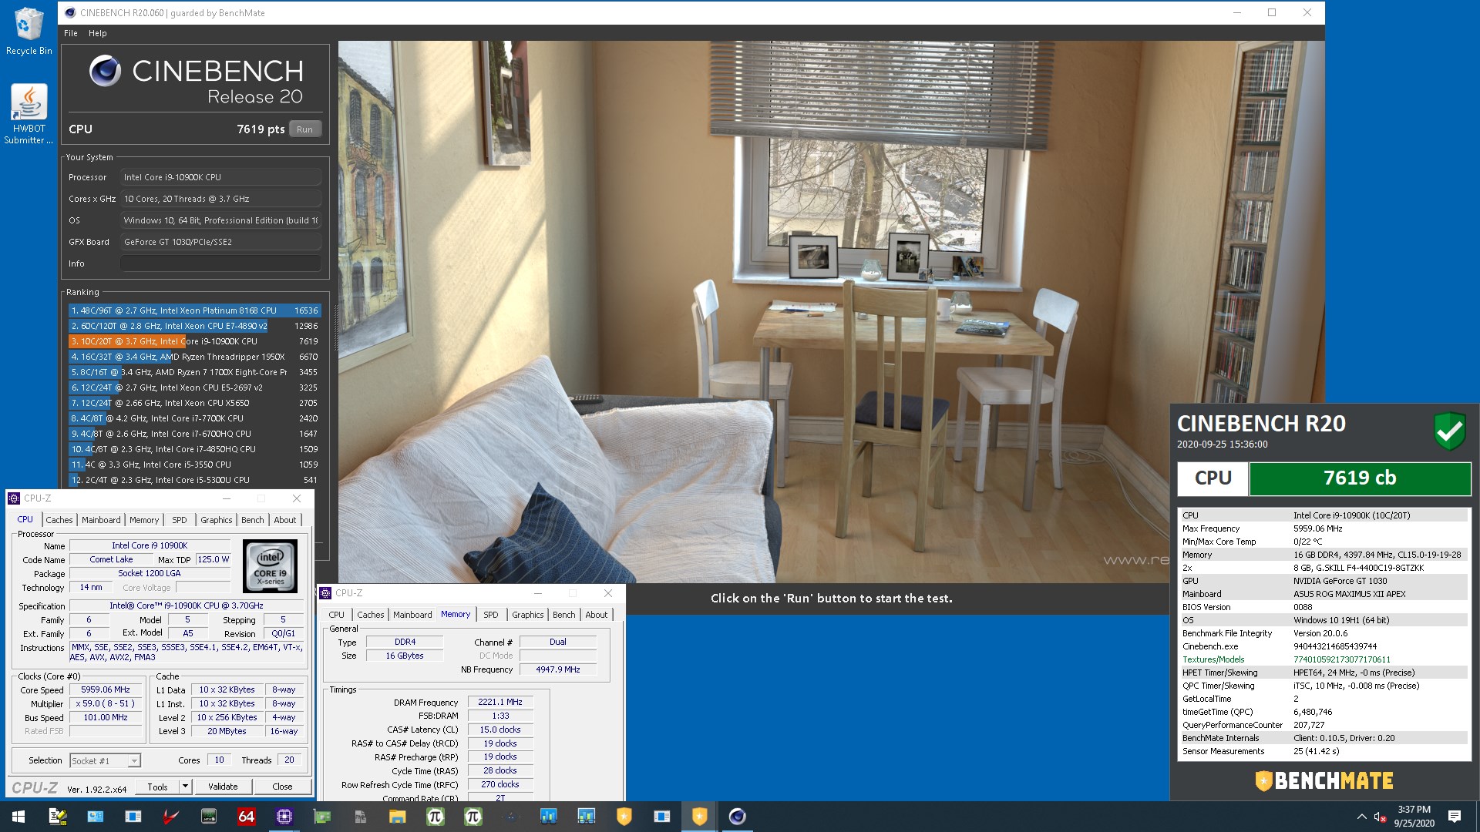Open red checkmark app on taskbar
This screenshot has height=832, width=1480.
(170, 817)
